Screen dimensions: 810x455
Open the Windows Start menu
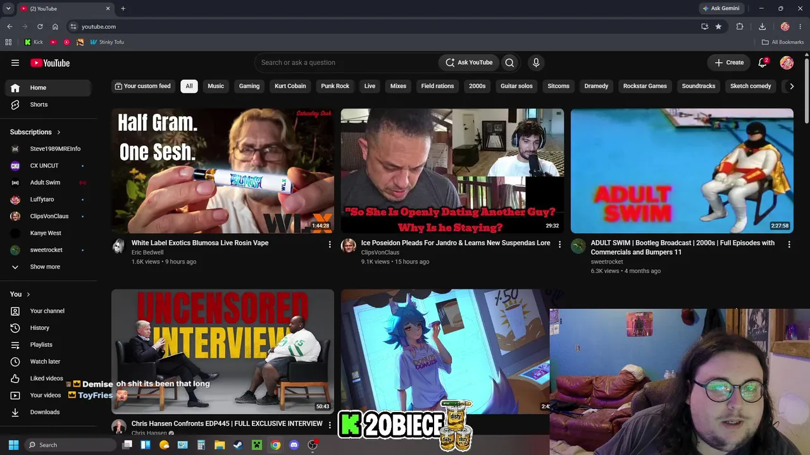(x=13, y=445)
